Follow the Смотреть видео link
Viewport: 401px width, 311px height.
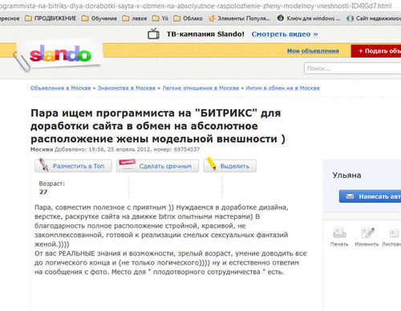pos(285,34)
